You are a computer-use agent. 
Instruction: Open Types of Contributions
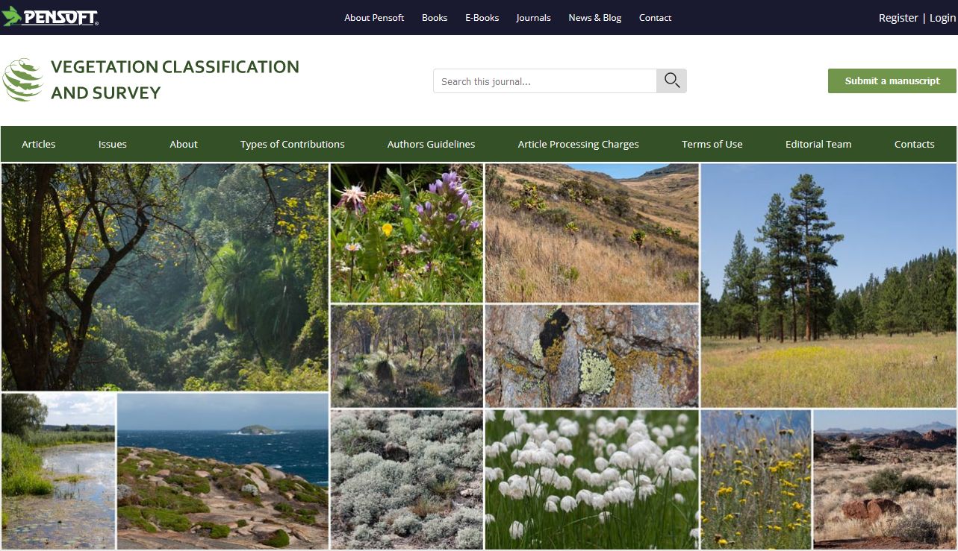pyautogui.click(x=293, y=144)
